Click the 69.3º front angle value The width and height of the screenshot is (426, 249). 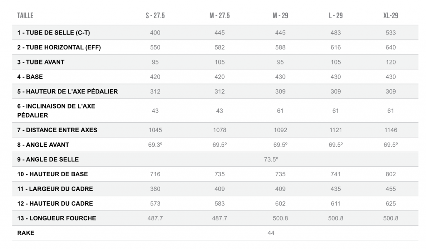(155, 145)
